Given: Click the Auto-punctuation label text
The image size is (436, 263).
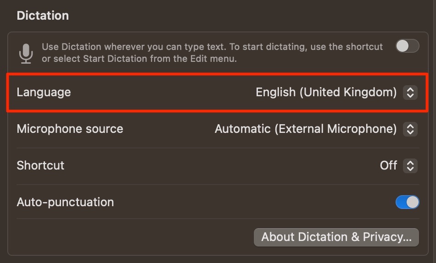Looking at the screenshot, I should tap(65, 202).
